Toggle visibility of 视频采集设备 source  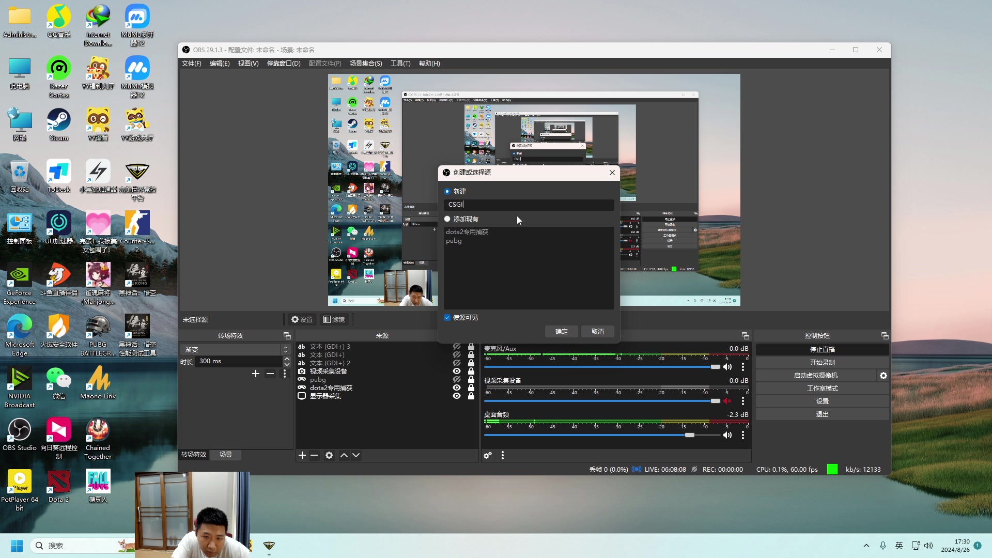tap(457, 371)
